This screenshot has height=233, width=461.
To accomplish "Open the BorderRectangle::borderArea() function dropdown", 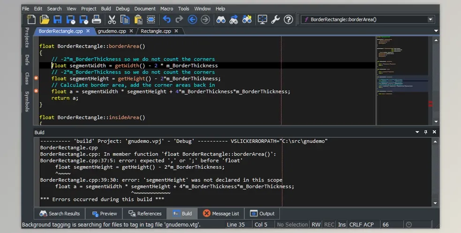I will (x=431, y=20).
